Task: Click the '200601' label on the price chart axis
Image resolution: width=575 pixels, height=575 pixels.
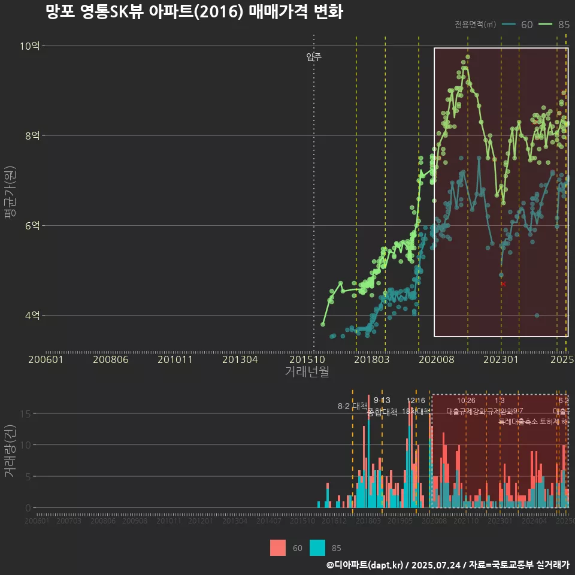Action: (46, 359)
